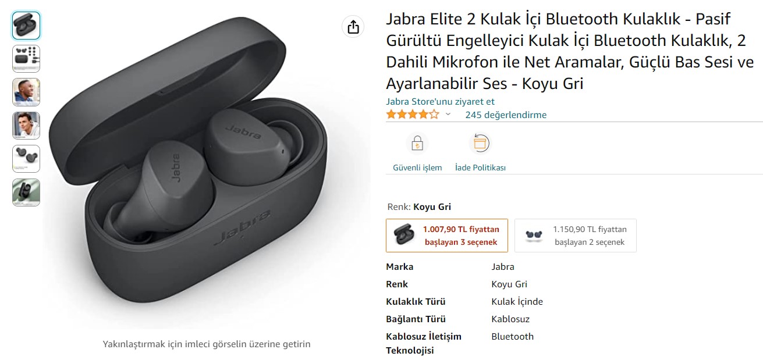The image size is (763, 360).
Task: Select the smiling man wearing earbuds thumbnail
Action: tap(26, 92)
